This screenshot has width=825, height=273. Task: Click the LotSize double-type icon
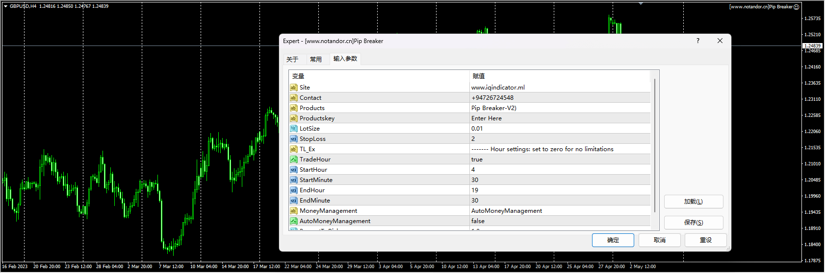[x=293, y=129]
